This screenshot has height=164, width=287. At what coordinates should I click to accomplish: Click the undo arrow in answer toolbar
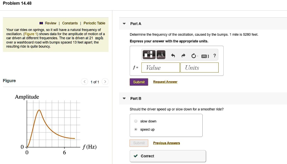[x=173, y=55]
